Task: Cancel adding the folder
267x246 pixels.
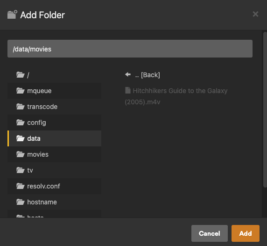Action: pos(210,233)
